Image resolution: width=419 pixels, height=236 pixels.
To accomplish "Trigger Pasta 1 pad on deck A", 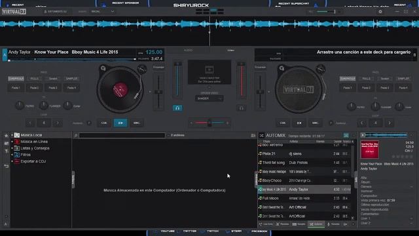I will [x=16, y=88].
